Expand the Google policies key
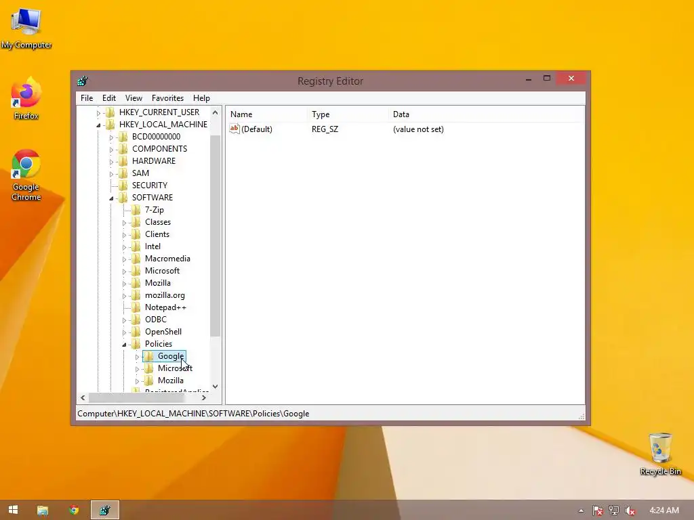This screenshot has width=694, height=520. 137,357
